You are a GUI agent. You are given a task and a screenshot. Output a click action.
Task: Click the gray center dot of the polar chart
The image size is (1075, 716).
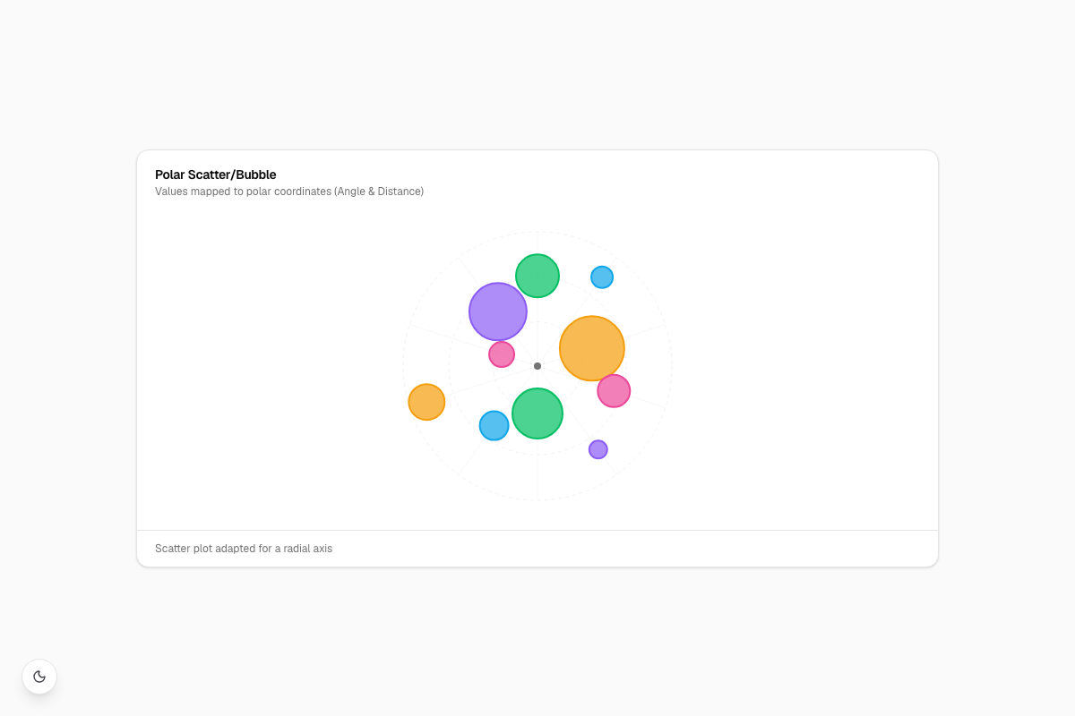[x=537, y=366]
